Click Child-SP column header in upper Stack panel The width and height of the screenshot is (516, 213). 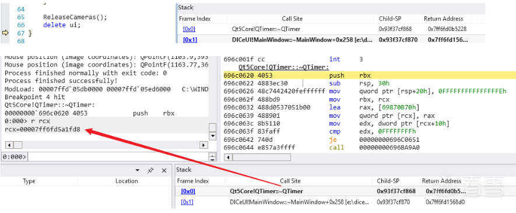pos(390,19)
